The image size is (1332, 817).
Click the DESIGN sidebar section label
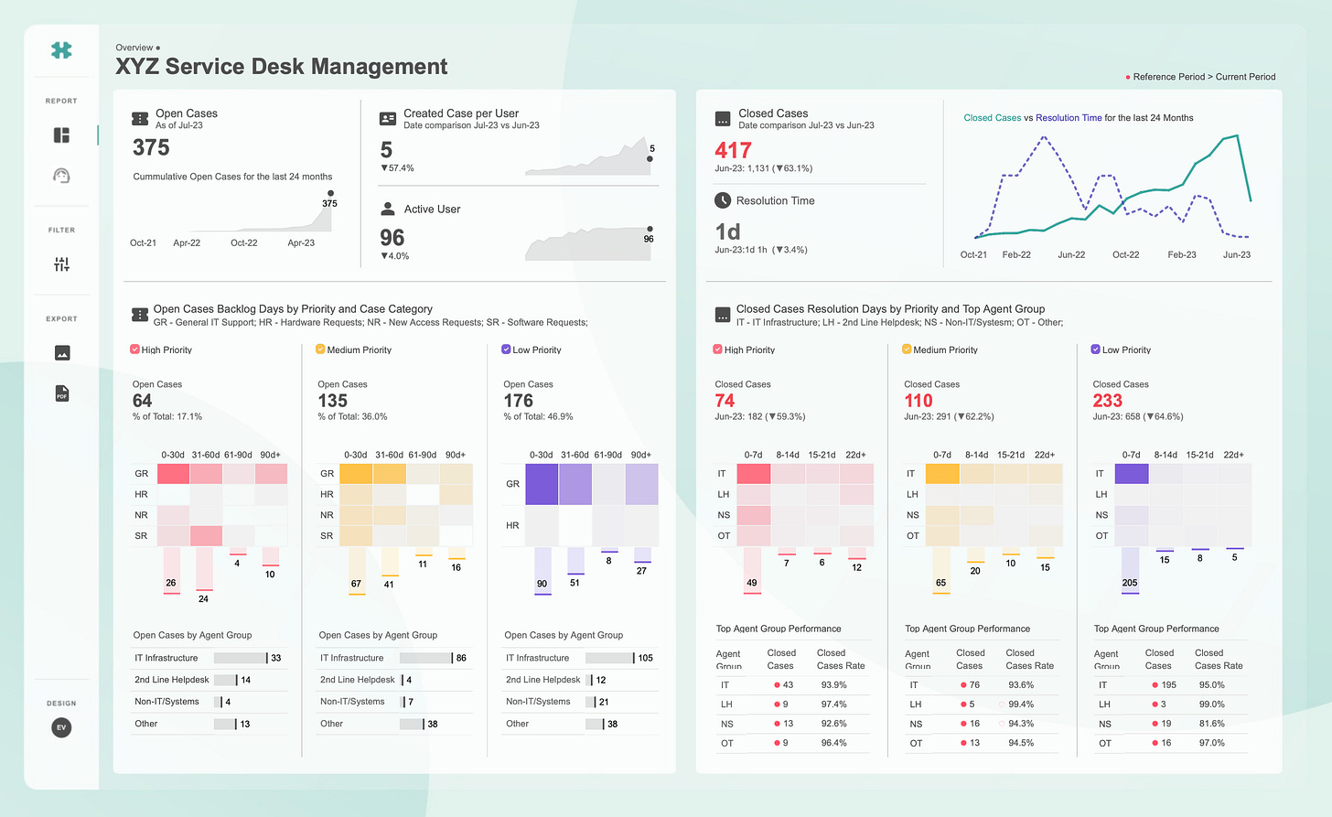(x=61, y=704)
